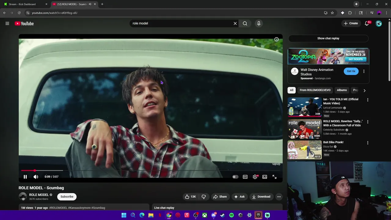Go back in browser history

[5, 13]
